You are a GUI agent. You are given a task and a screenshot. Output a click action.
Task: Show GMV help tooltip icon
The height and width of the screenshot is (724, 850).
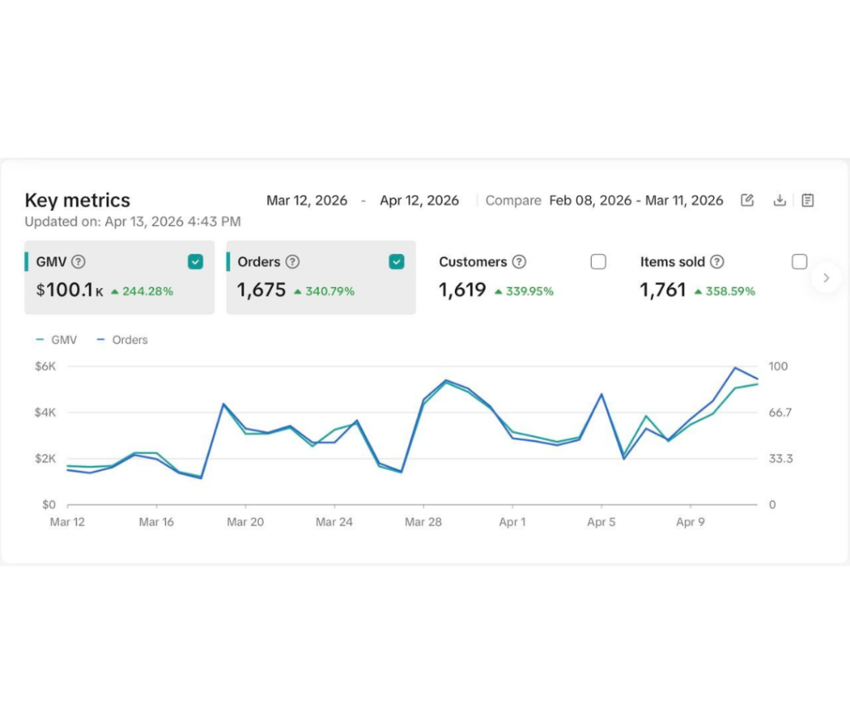(79, 262)
